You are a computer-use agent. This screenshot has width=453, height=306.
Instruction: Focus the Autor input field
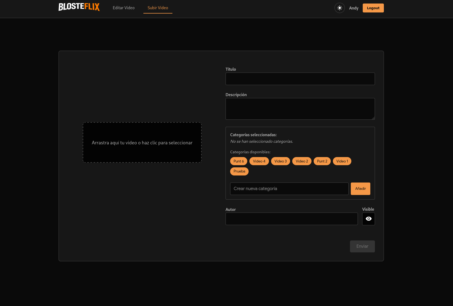(x=291, y=219)
